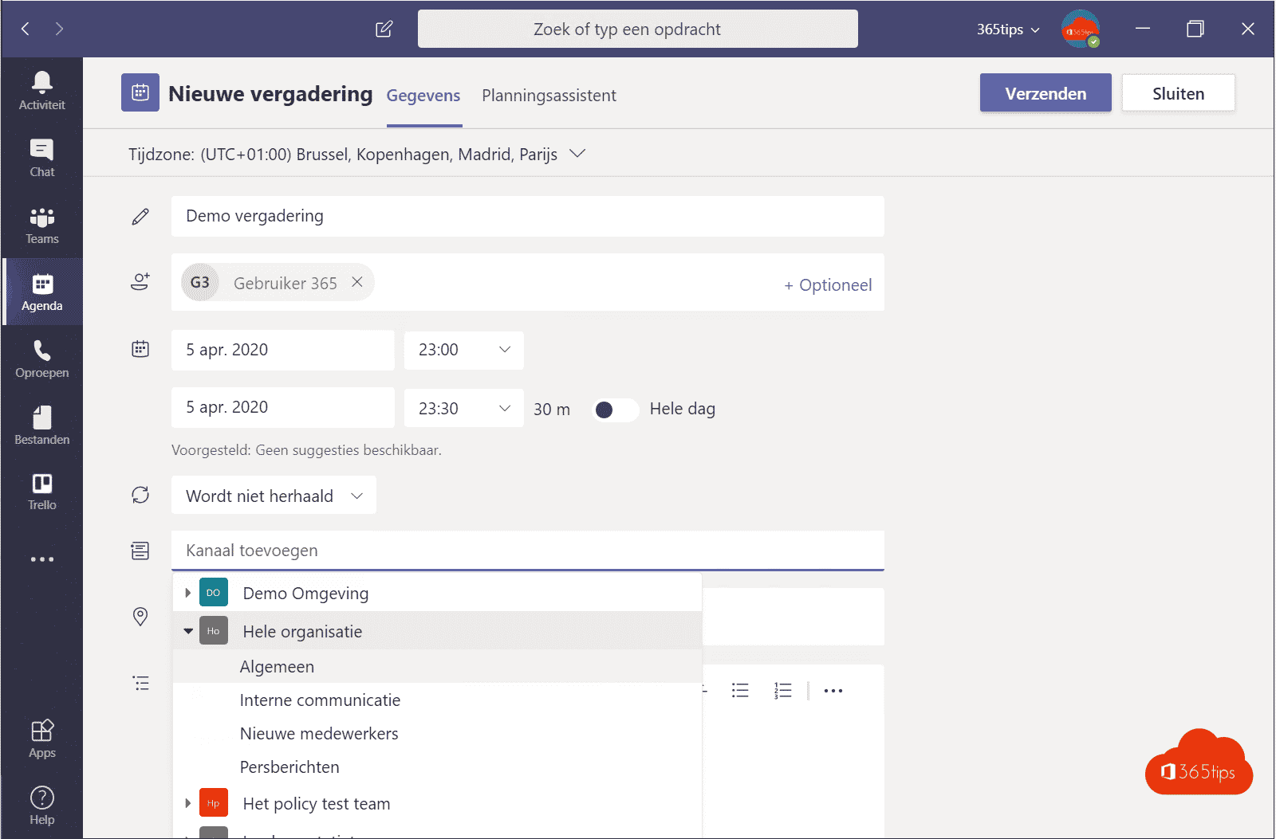Add optional attendees via + Optioneel
This screenshot has width=1276, height=839.
pyautogui.click(x=828, y=285)
